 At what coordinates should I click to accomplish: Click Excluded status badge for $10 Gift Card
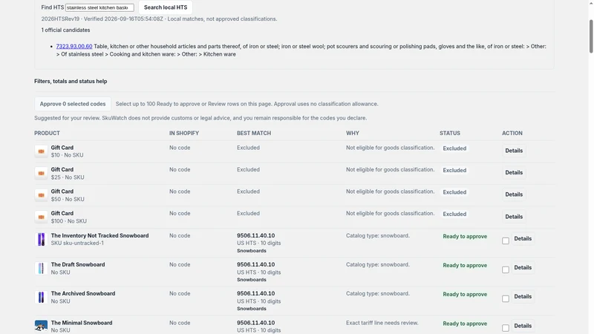[454, 148]
